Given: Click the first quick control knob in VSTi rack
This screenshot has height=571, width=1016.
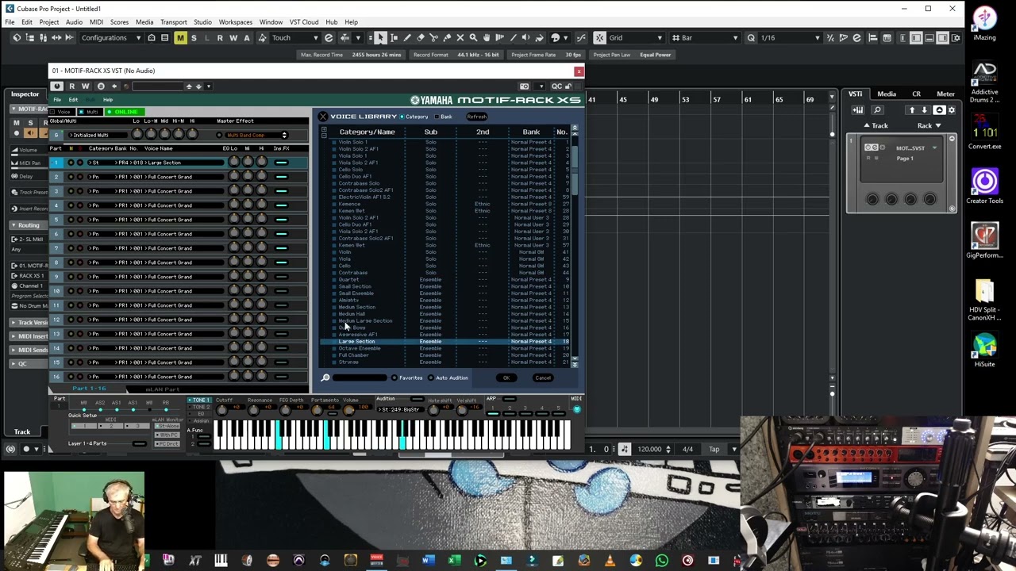Looking at the screenshot, I should (872, 199).
